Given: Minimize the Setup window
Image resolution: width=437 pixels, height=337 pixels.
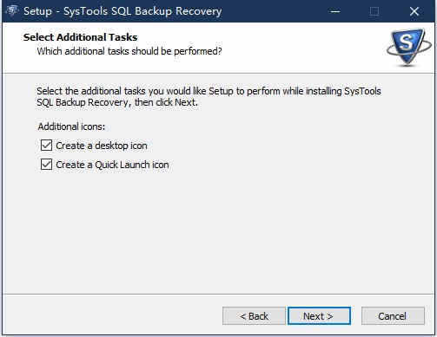Looking at the screenshot, I should tap(335, 11).
